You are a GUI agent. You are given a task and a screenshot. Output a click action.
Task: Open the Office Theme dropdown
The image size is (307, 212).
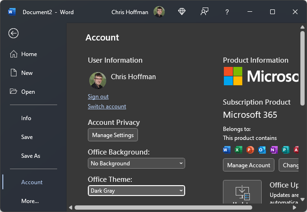tap(136, 191)
